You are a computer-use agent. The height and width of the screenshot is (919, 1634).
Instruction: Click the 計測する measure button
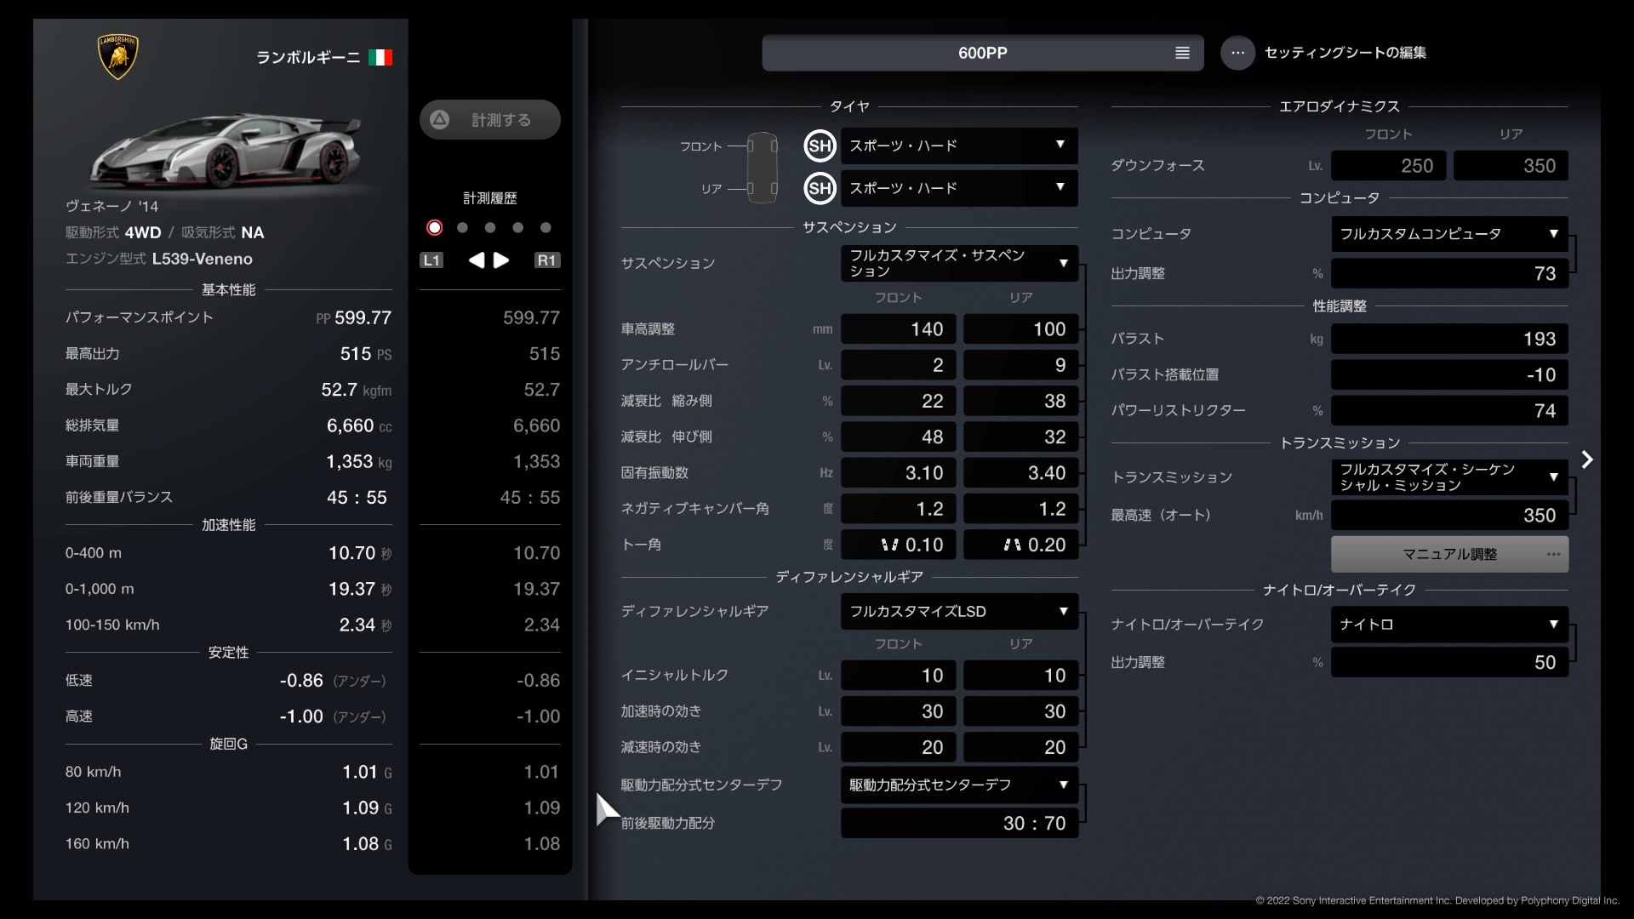click(489, 120)
